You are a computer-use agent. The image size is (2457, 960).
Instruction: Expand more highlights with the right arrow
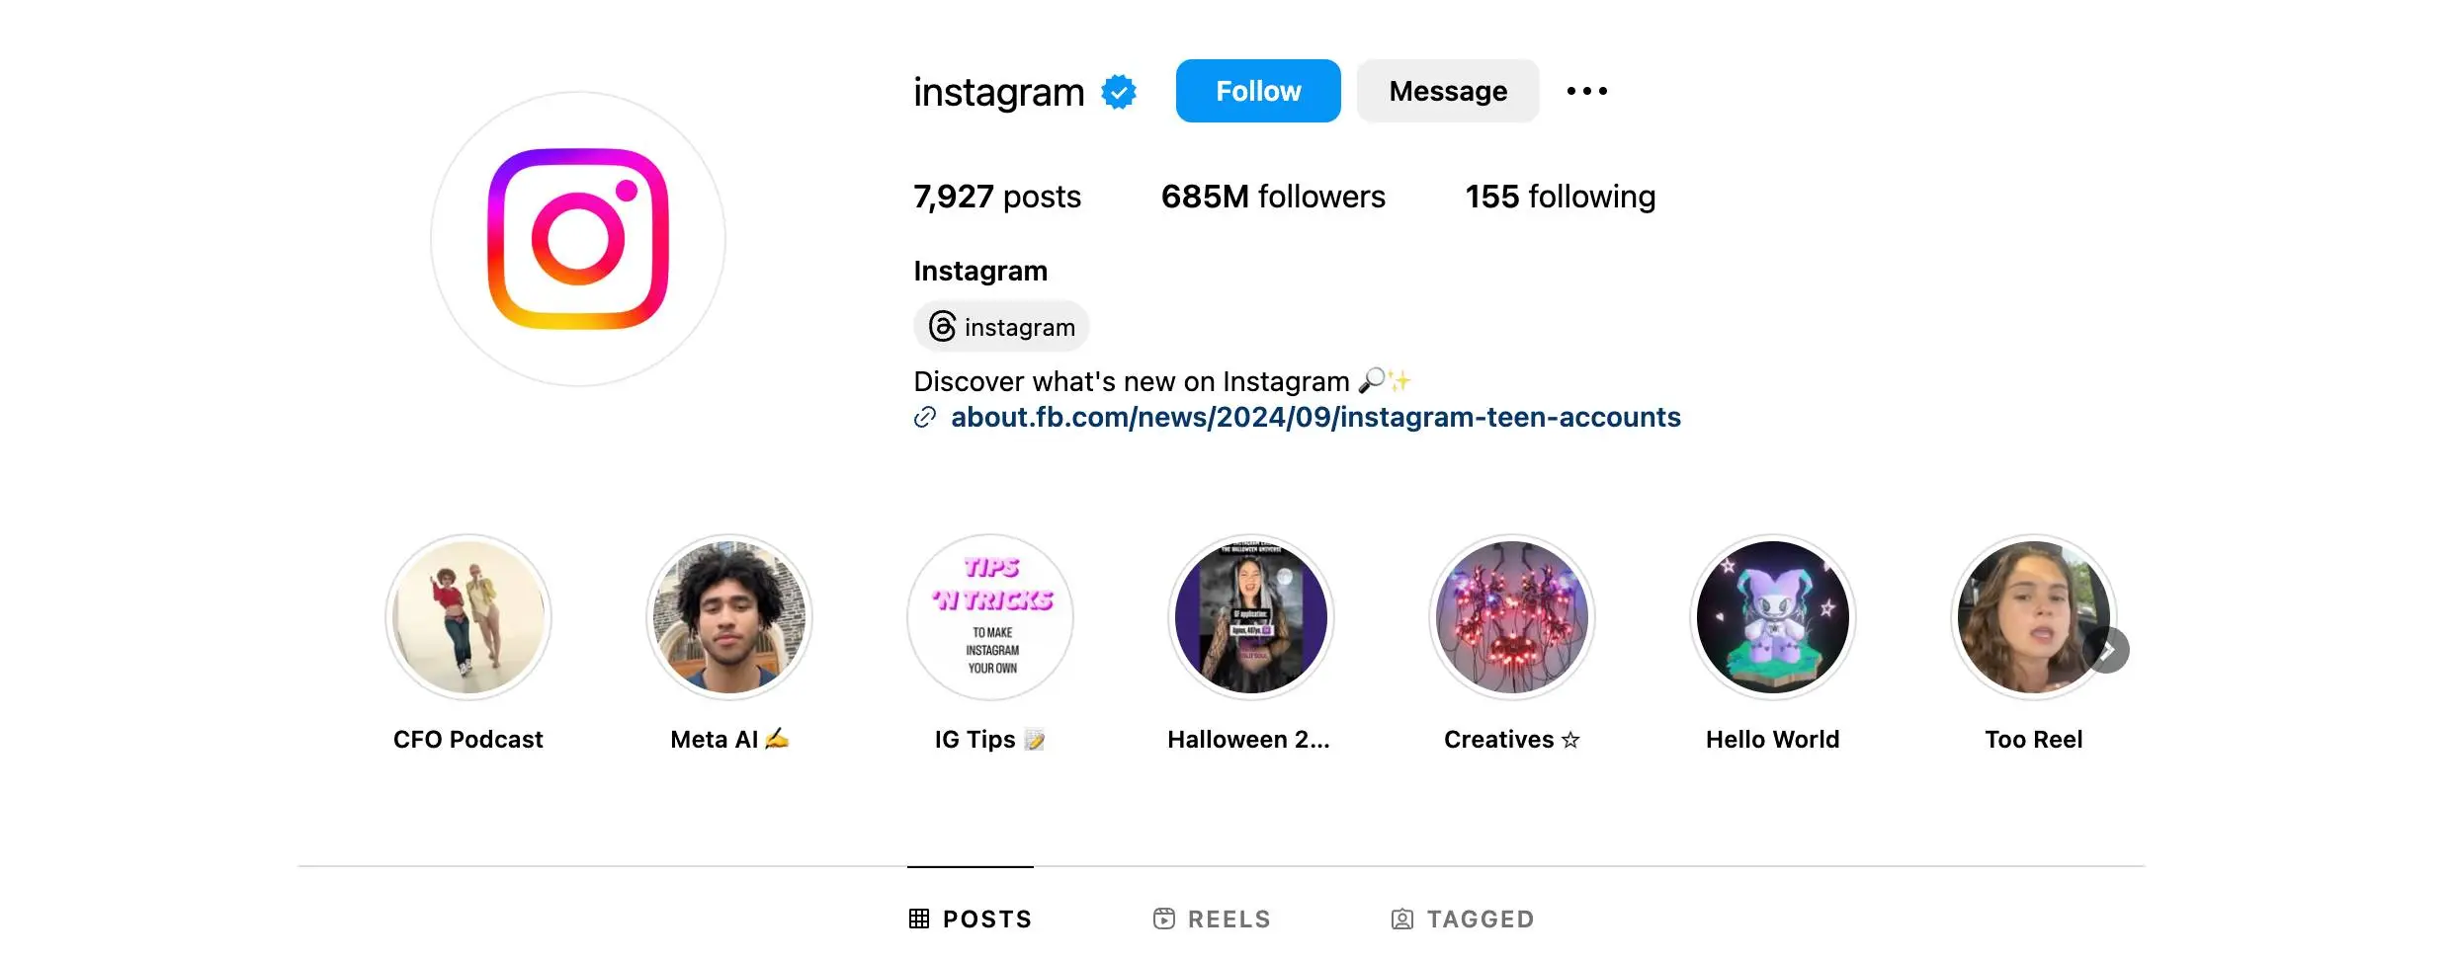click(2109, 649)
